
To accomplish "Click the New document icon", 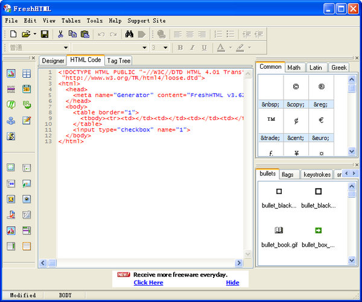I will coord(13,34).
